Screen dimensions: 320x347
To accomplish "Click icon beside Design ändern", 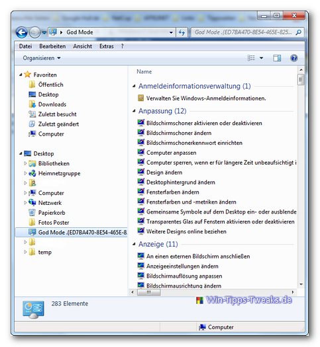I will pos(141,172).
